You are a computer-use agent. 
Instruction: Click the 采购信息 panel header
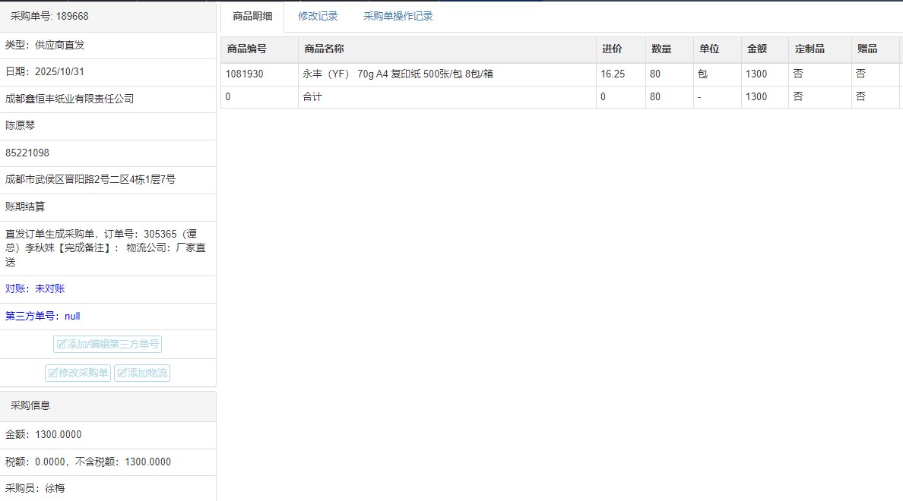(30, 405)
